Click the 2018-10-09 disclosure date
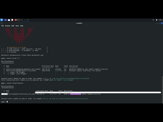163x122 pixels. coord(46,71)
